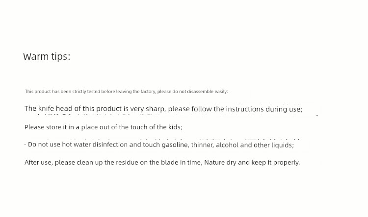The height and width of the screenshot is (217, 368).
Task: Click the word "disassemble" in the small text
Action: click(x=200, y=92)
